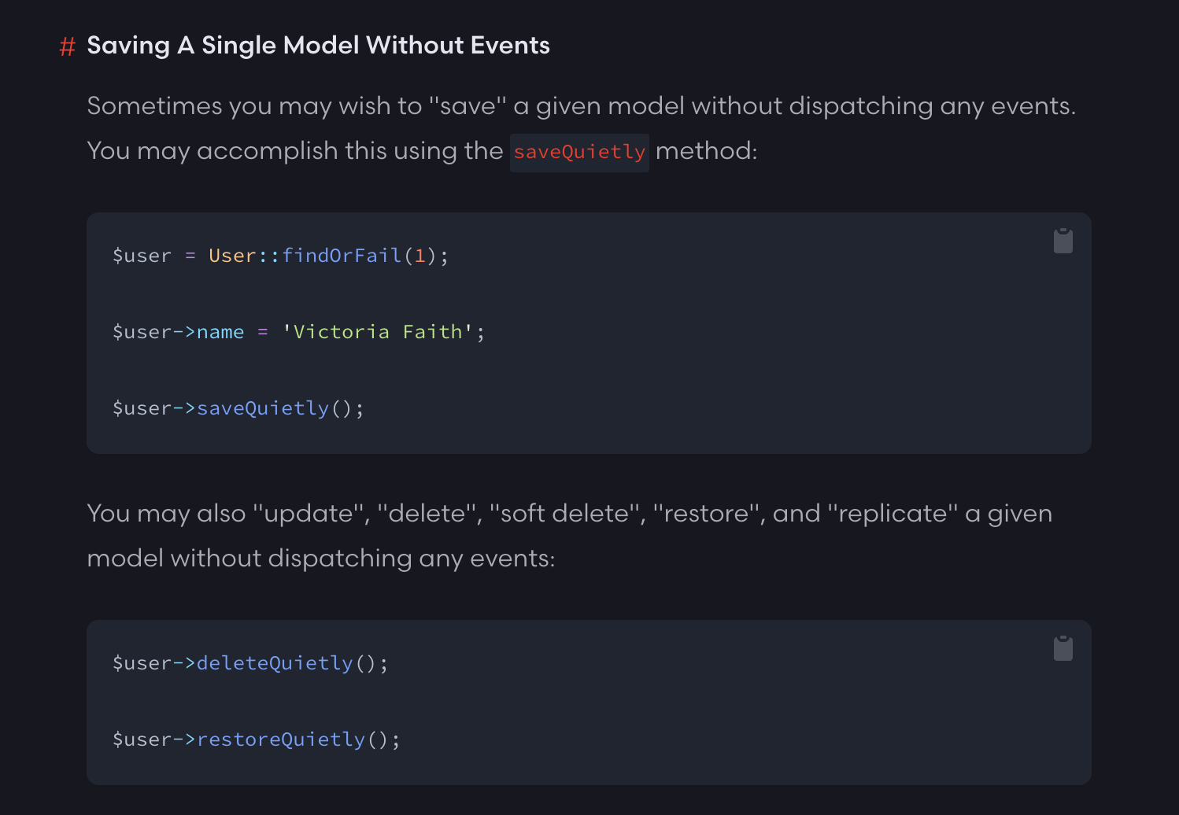The width and height of the screenshot is (1179, 815).
Task: Click the quoted "save" word in the first paragraph
Action: pyautogui.click(x=468, y=106)
